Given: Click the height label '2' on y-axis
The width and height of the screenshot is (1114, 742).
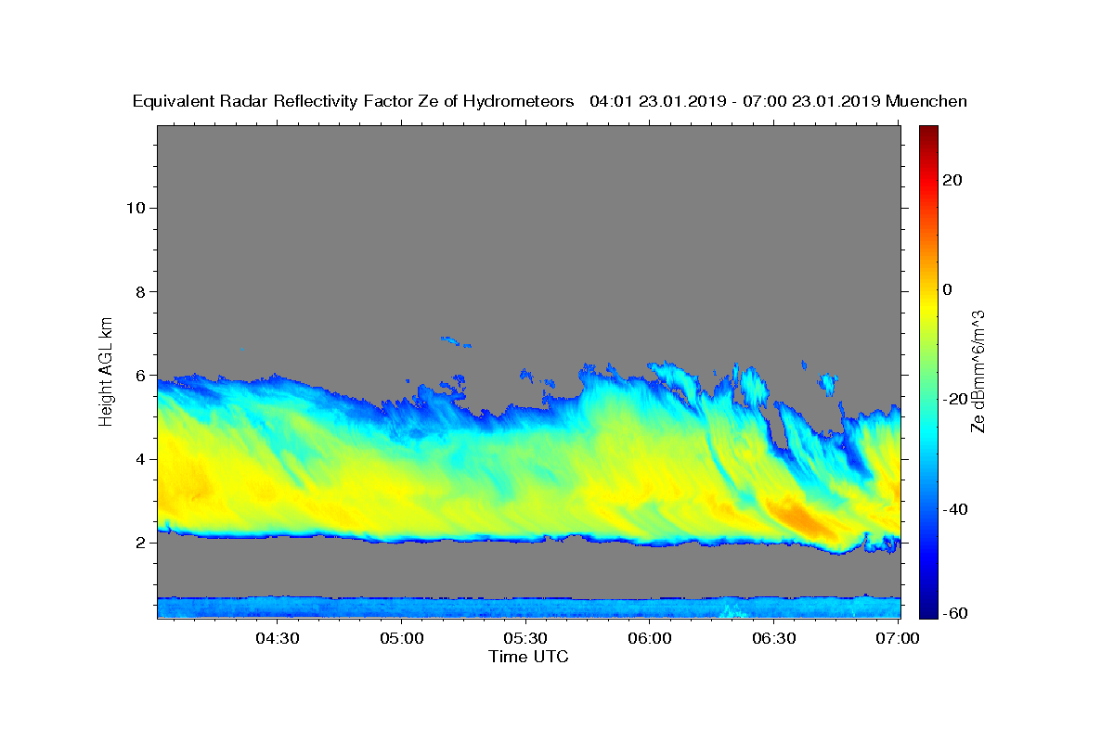Looking at the screenshot, I should (x=138, y=543).
